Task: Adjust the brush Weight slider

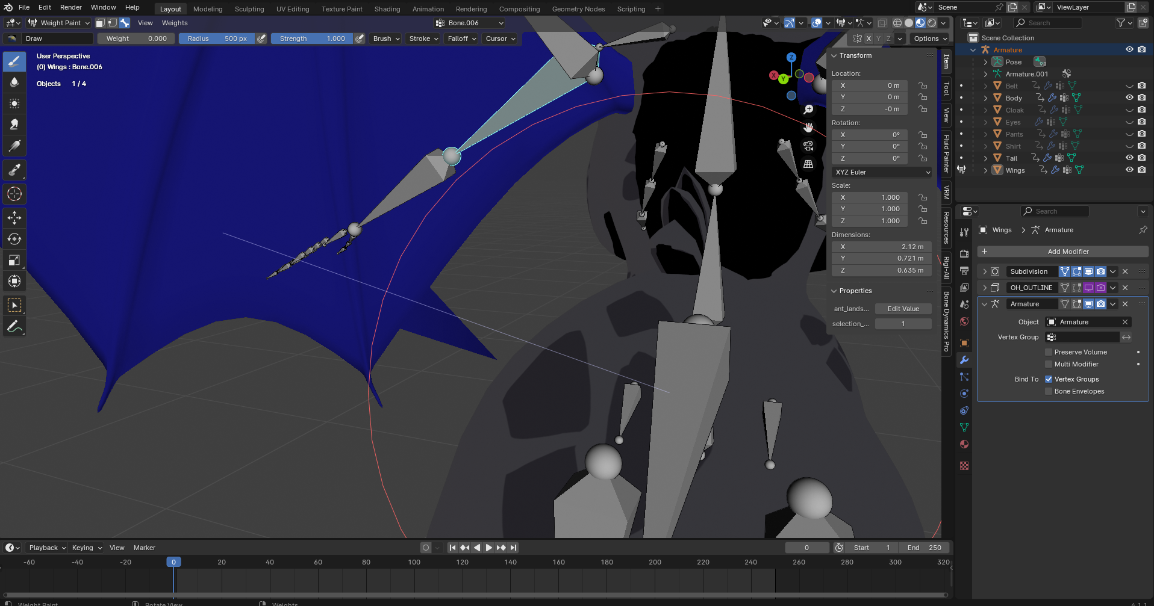Action: coord(137,39)
